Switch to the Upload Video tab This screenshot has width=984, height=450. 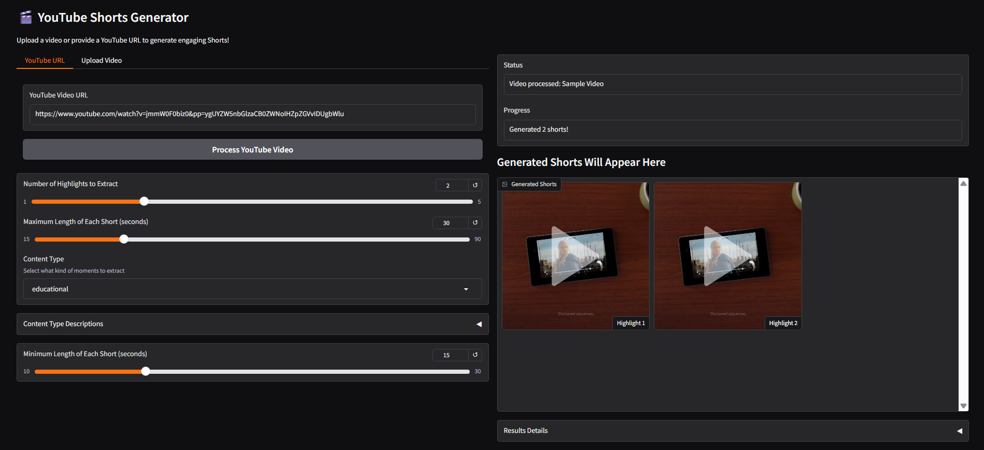tap(102, 61)
